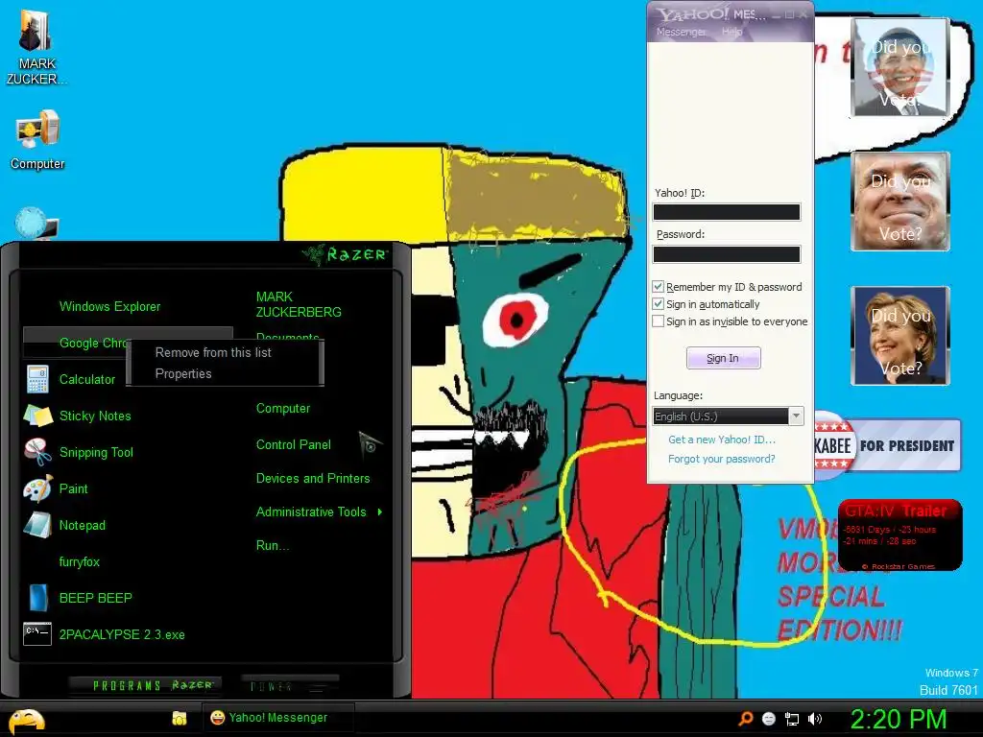The height and width of the screenshot is (737, 983).
Task: Click the Start button smiley icon
Action: point(26,720)
